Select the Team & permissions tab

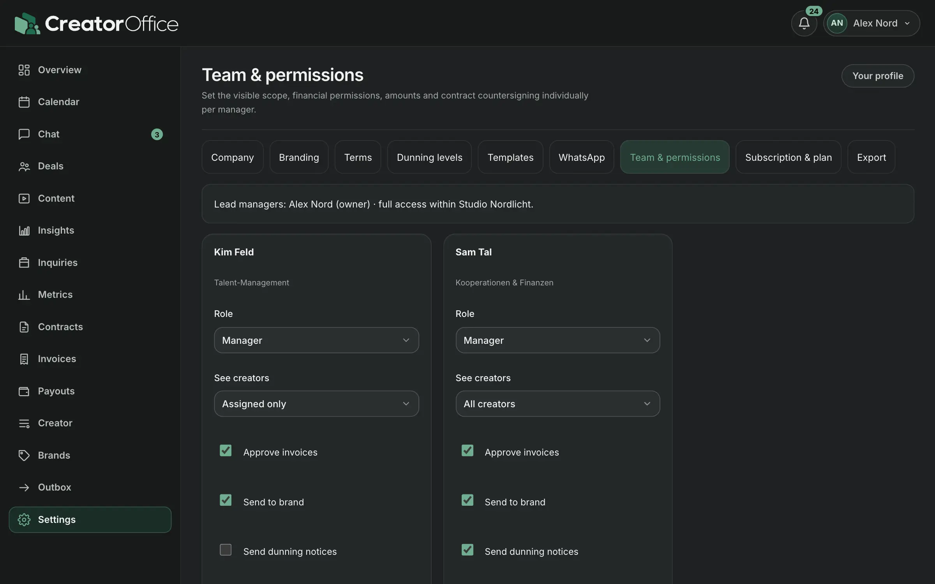click(x=675, y=157)
